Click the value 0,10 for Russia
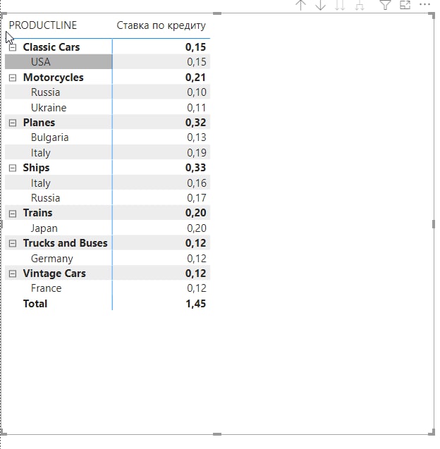The width and height of the screenshot is (440, 449). tap(197, 92)
